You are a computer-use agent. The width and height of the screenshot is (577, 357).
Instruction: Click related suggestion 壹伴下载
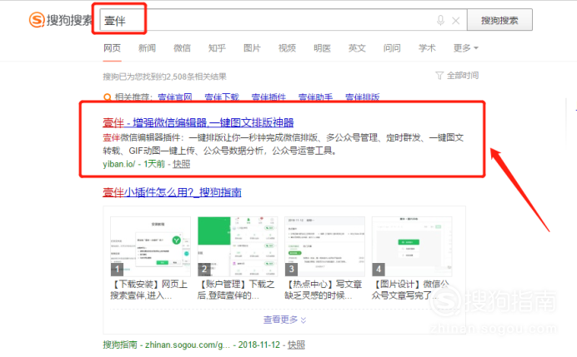click(222, 97)
